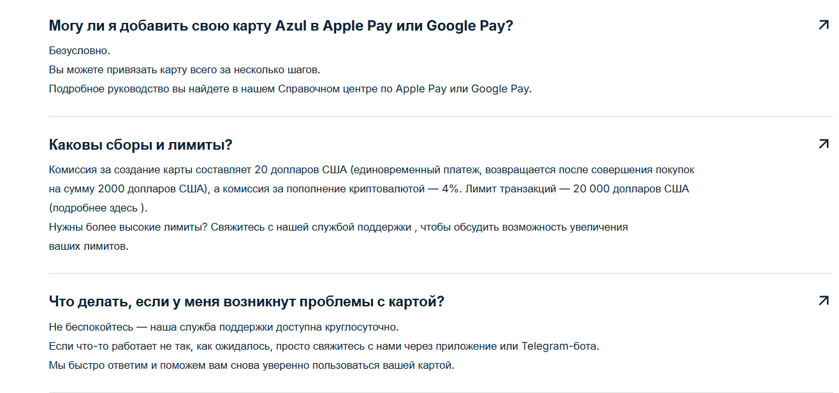The width and height of the screenshot is (839, 393).
Task: Collapse the 'Каковы сборы и лимиты?' section heading
Action: (140, 145)
